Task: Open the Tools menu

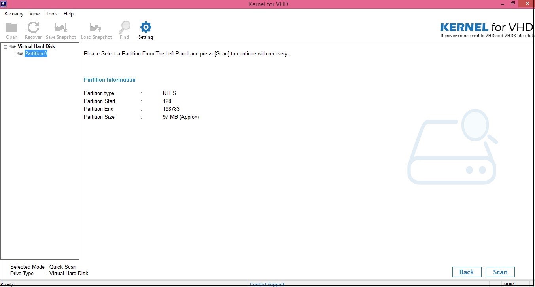Action: 51,13
